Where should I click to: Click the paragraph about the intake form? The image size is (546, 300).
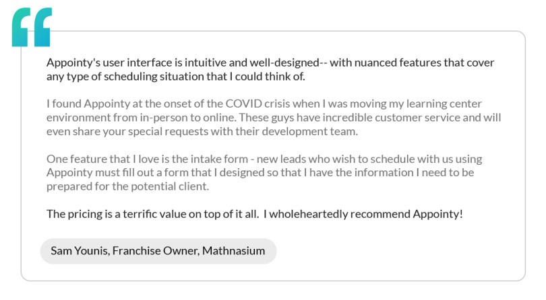coord(270,173)
